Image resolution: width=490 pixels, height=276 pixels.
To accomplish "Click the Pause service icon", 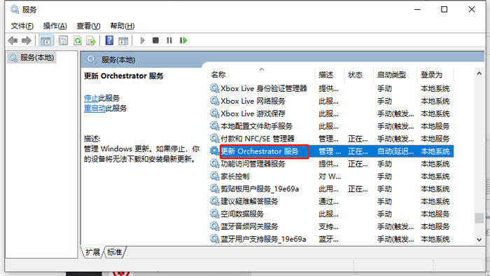I will pyautogui.click(x=169, y=41).
